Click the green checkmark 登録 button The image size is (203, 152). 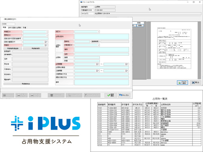(110, 95)
